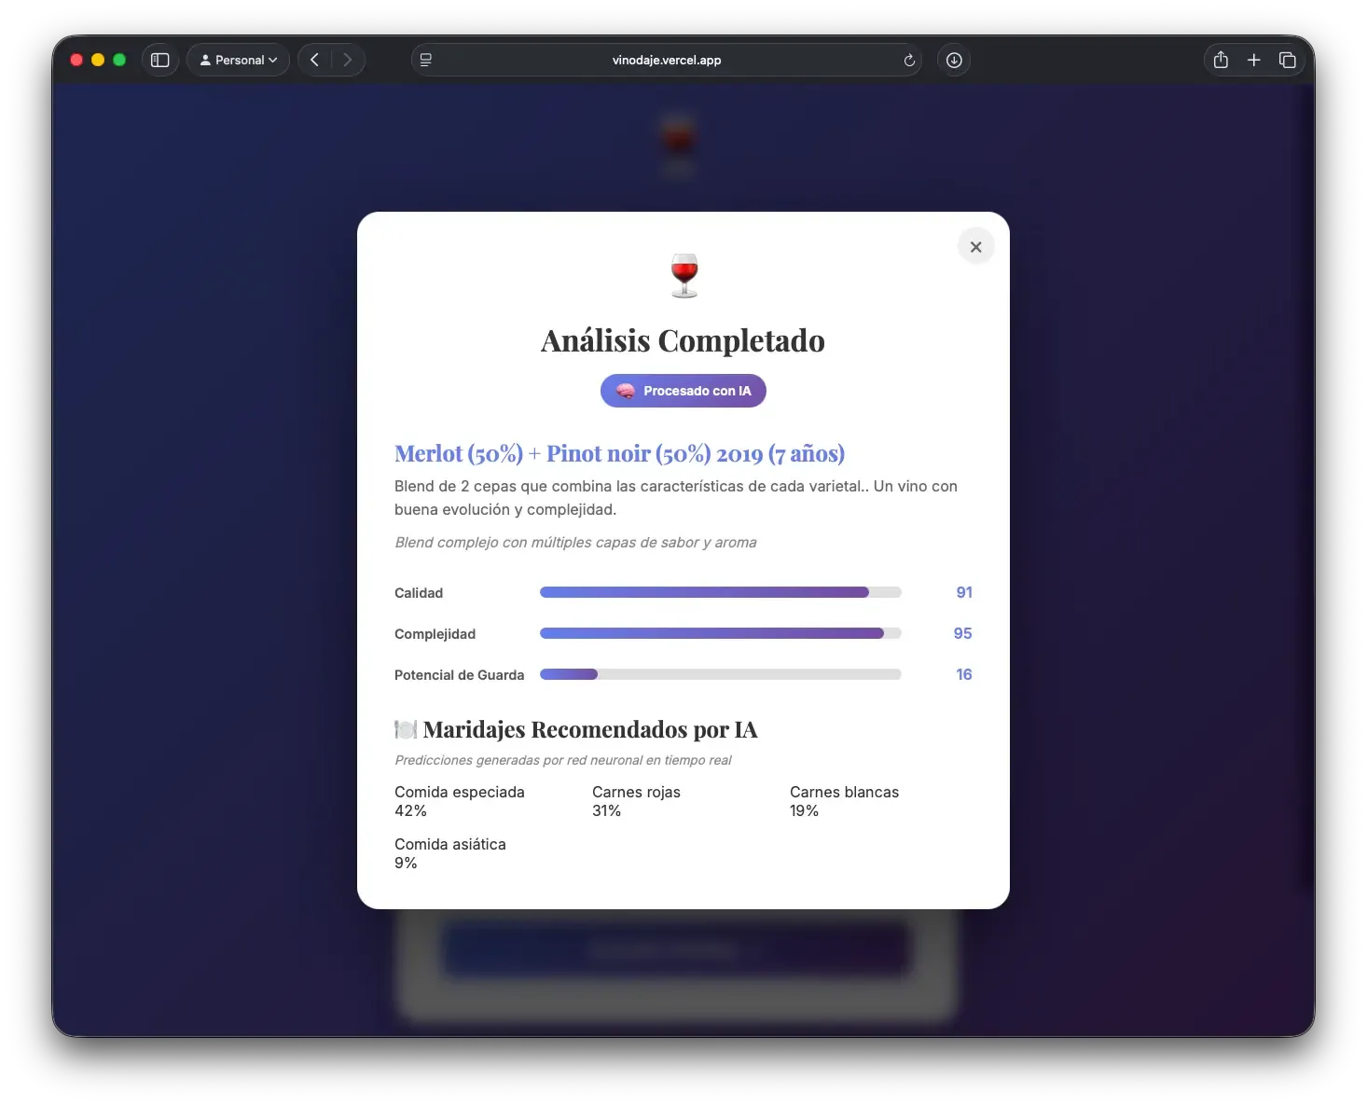Open a new tab

coord(1254,60)
